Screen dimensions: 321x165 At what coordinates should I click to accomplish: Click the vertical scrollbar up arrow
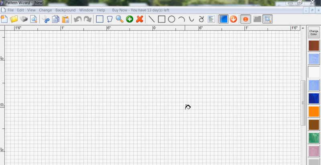point(303,28)
